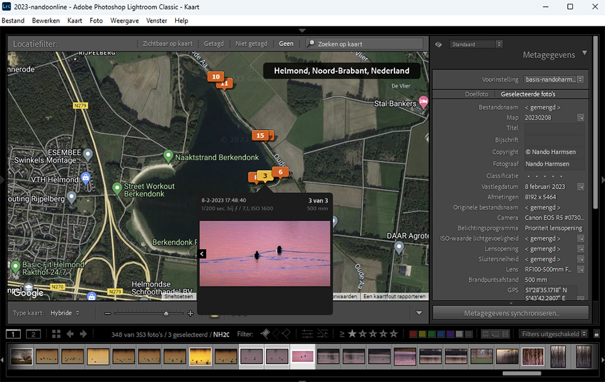Click the arrow button beside Lensopening
Screen dimensions: 605x382
pyautogui.click(x=580, y=249)
